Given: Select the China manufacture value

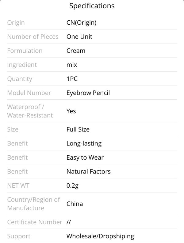Looking at the screenshot, I should click(x=75, y=204).
